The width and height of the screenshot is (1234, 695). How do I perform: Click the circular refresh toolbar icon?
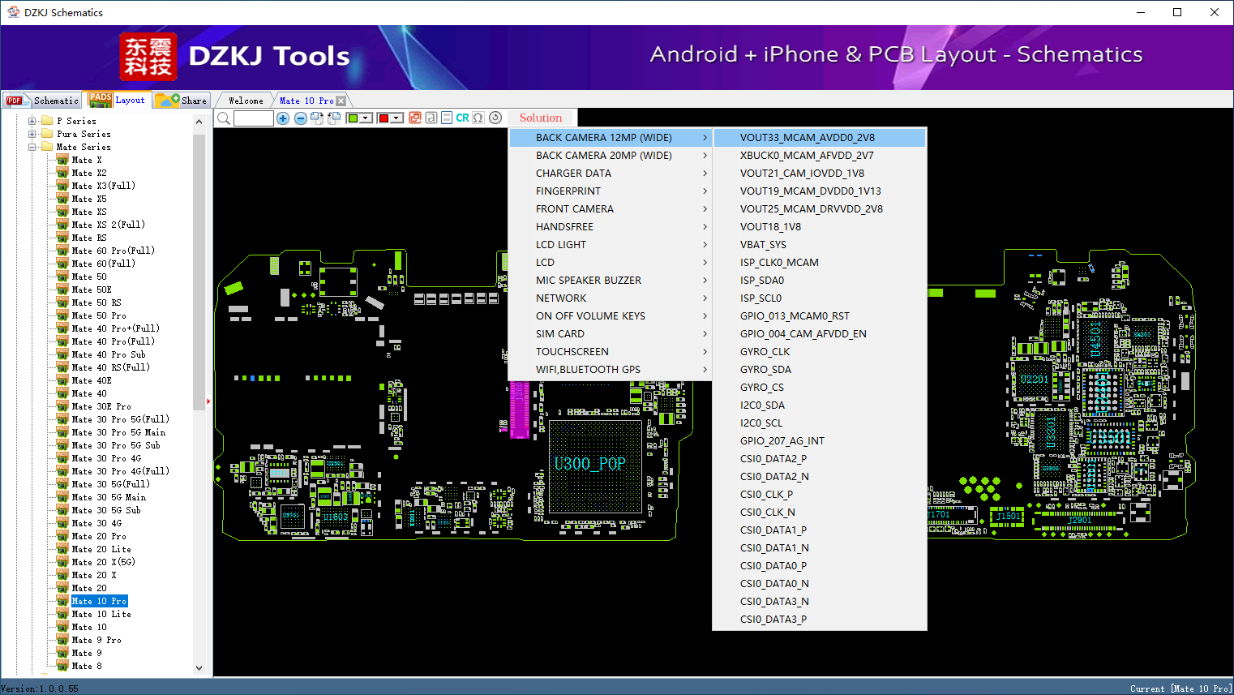(x=495, y=118)
